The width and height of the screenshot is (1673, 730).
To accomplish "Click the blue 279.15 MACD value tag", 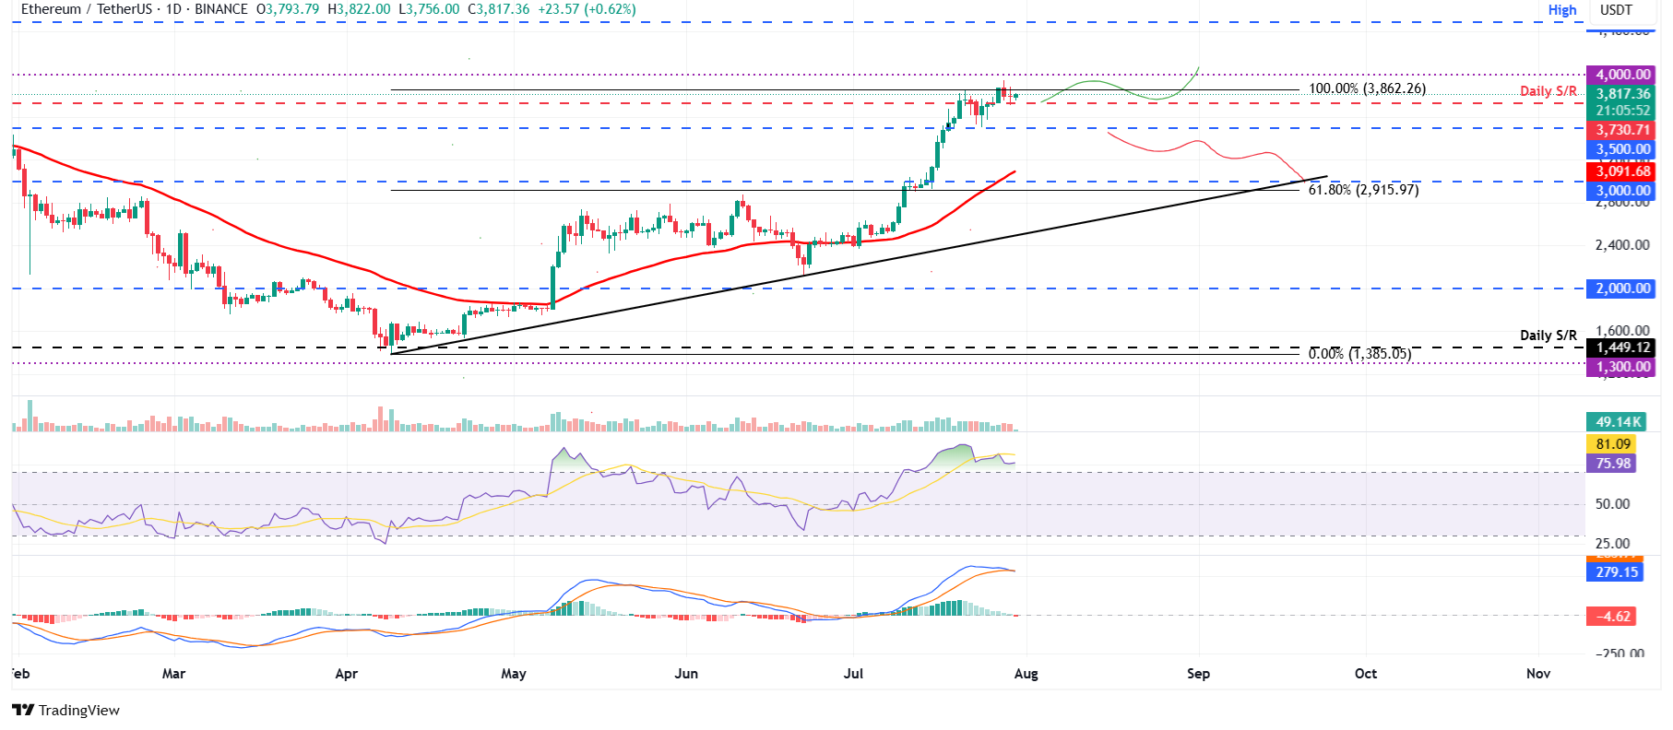I will [x=1616, y=571].
